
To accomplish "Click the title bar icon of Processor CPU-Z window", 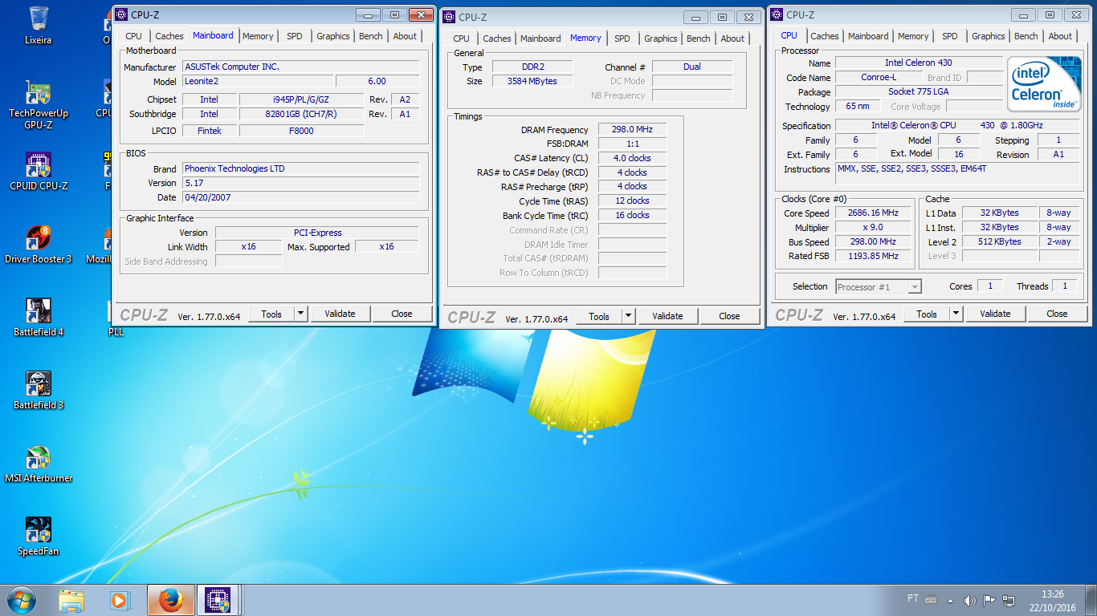I will click(777, 14).
